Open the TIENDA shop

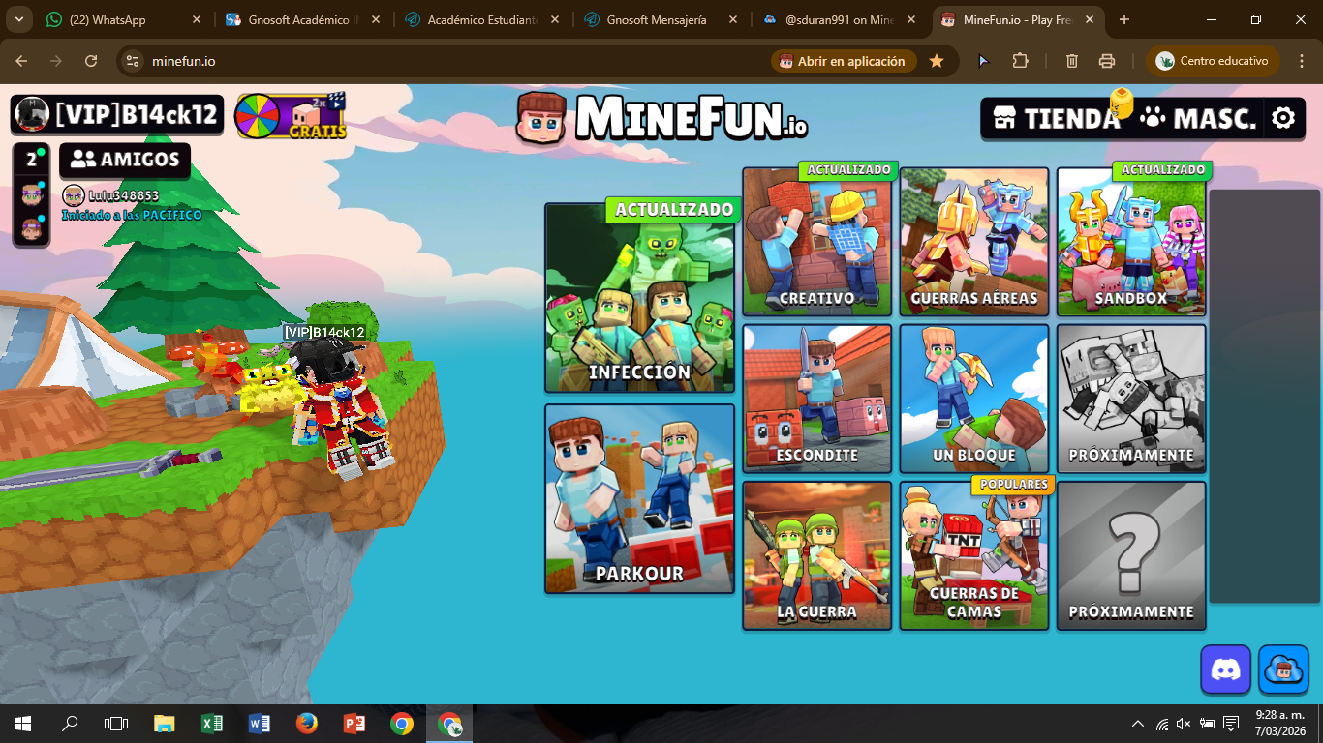pyautogui.click(x=1058, y=118)
